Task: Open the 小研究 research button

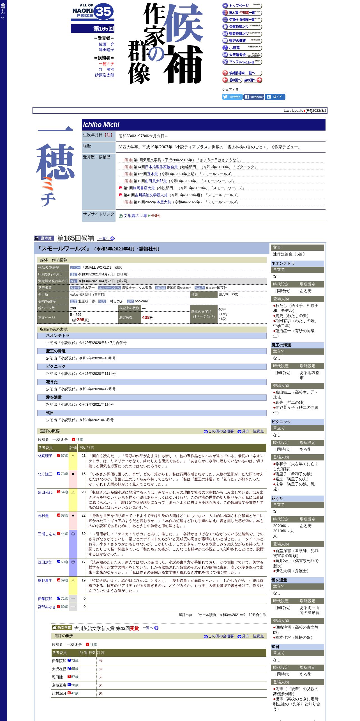Action: point(242,48)
